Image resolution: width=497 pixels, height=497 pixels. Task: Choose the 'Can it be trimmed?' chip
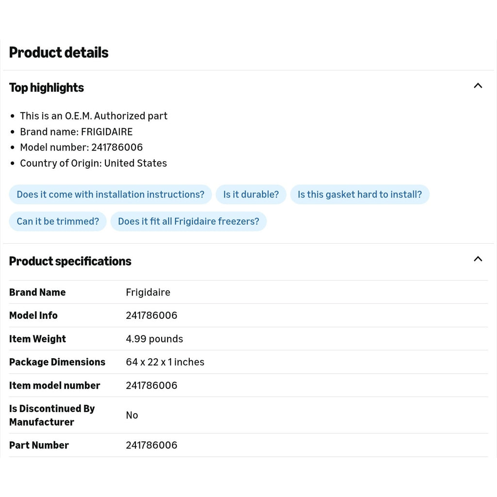coord(58,221)
